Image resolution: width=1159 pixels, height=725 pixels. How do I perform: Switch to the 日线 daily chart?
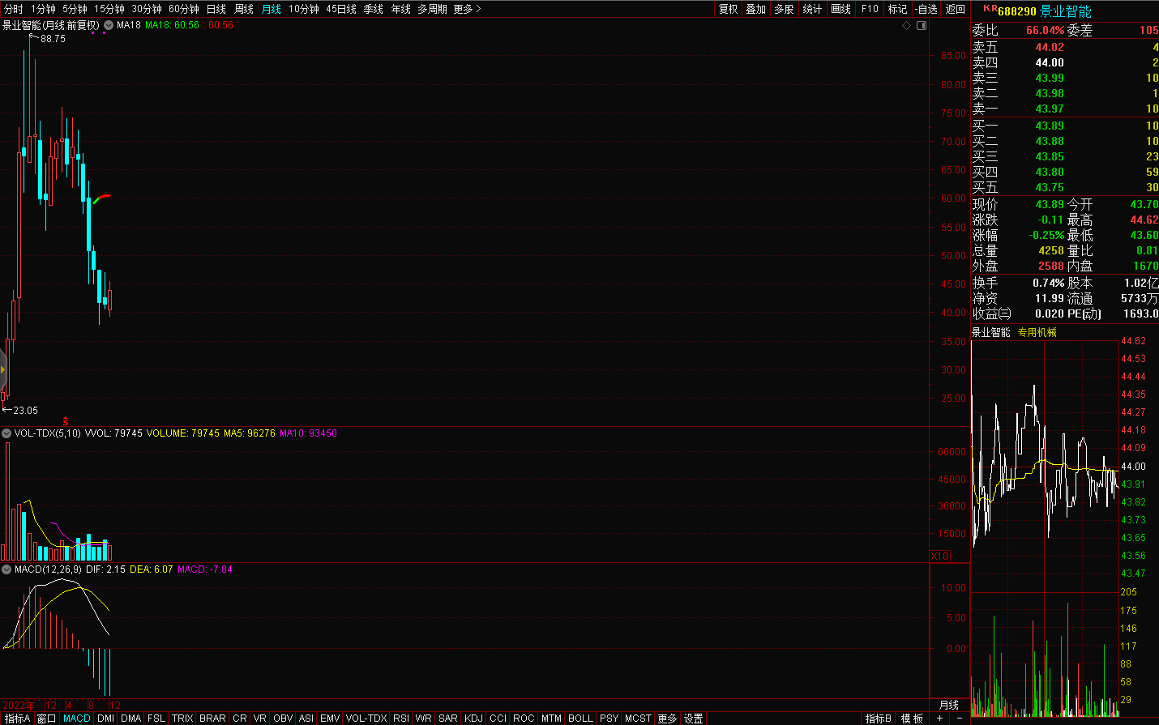point(216,9)
